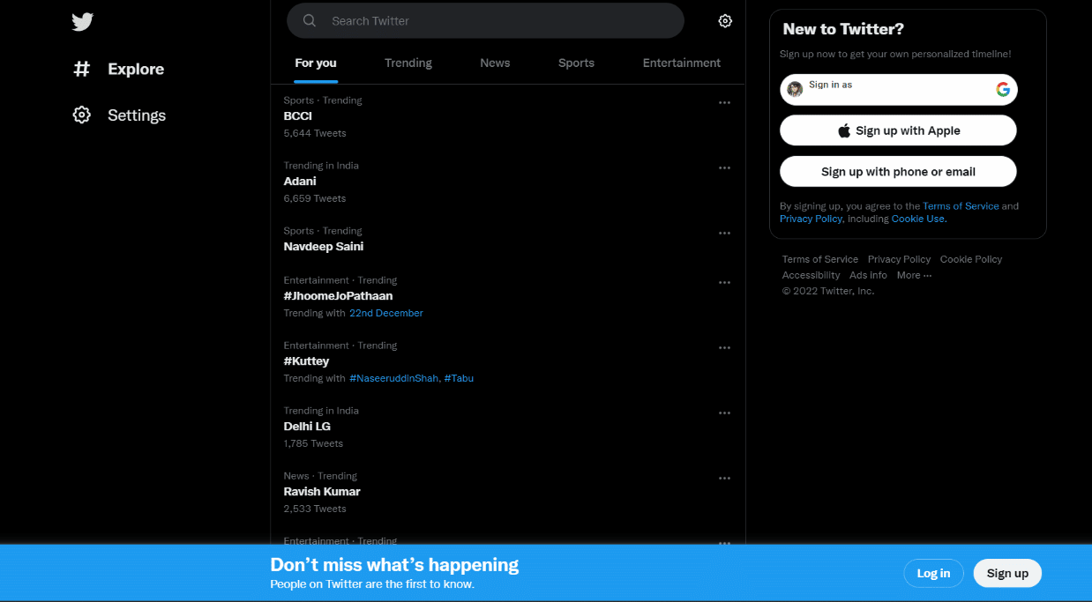This screenshot has height=602, width=1092.
Task: Switch to the Sports tab
Action: 576,63
